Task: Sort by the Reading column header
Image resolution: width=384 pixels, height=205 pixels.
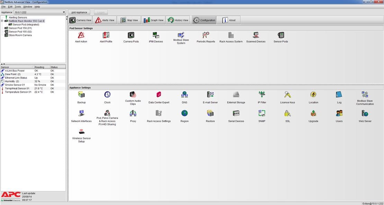Action: click(42, 67)
